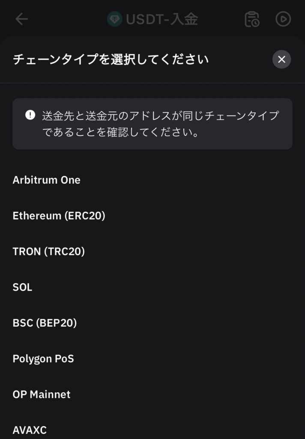Close the chain type selection sheet

pyautogui.click(x=281, y=59)
